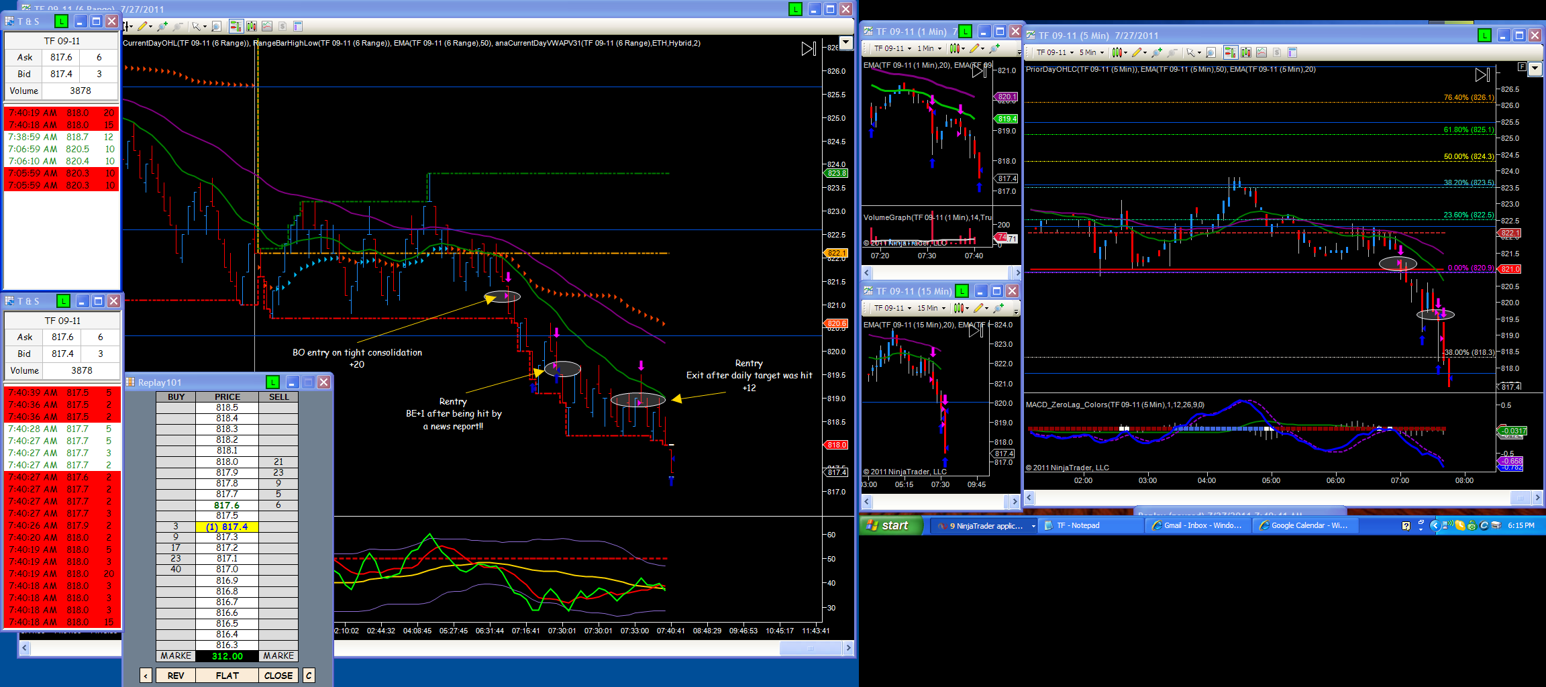Open the magnifier zoom frame tool in the 6 Range chart

216,27
